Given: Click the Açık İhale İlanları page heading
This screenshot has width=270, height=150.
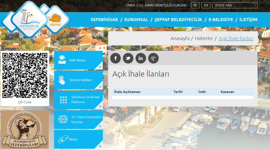Looking at the screenshot, I should tap(141, 74).
